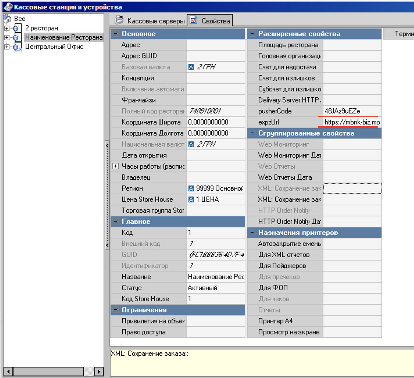414x378 pixels.
Task: Collapse the Назначения принтеров section
Action: 252,233
